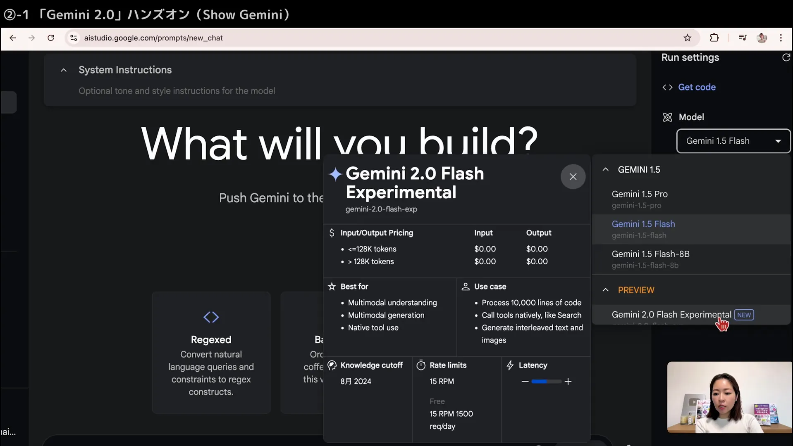Screen dimensions: 793x446
Task: Click the Use case person icon
Action: (465, 287)
